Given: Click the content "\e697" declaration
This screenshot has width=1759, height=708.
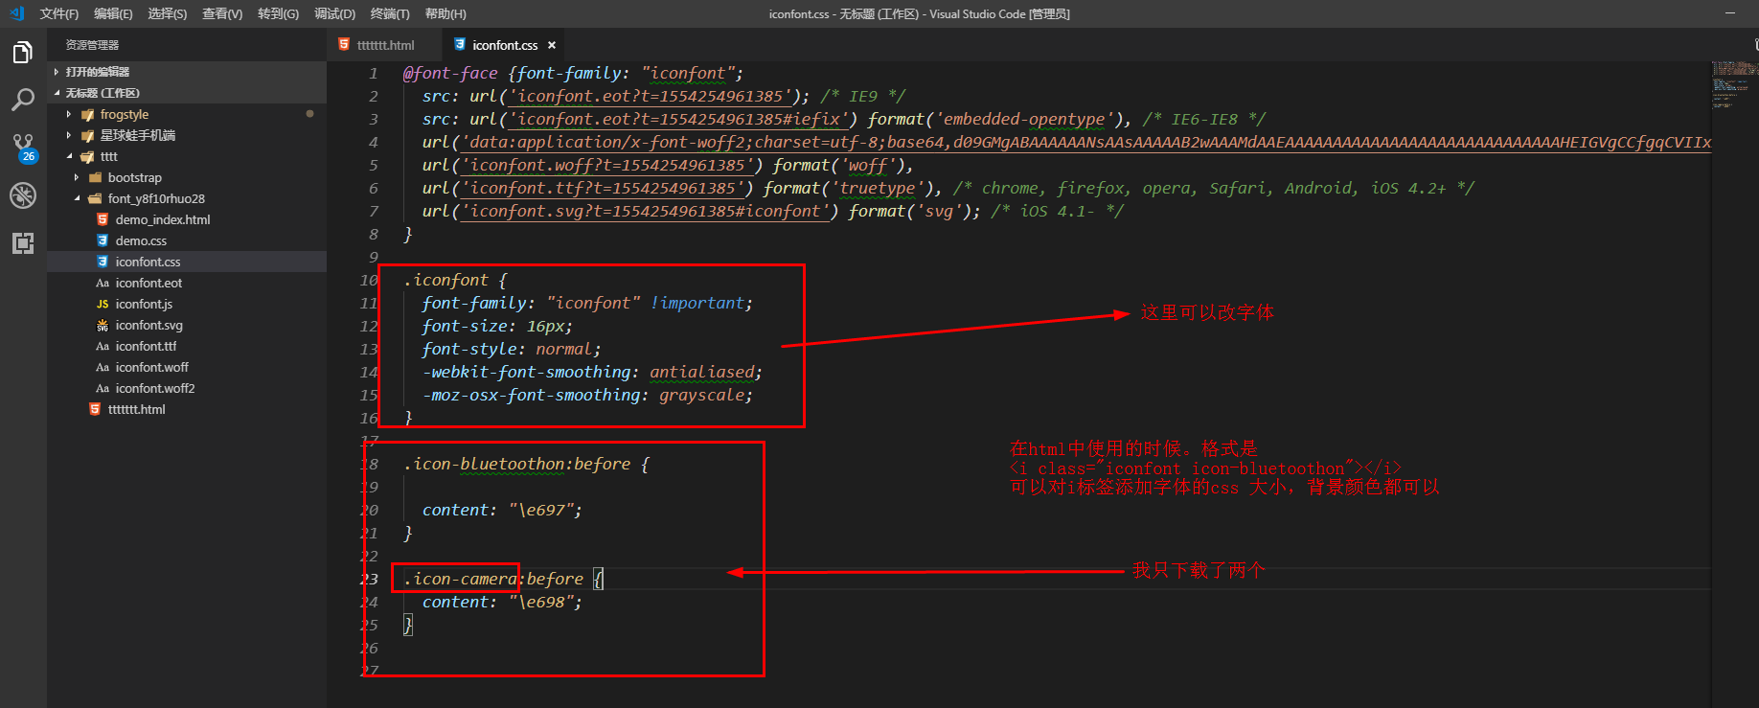Looking at the screenshot, I should pyautogui.click(x=502, y=510).
